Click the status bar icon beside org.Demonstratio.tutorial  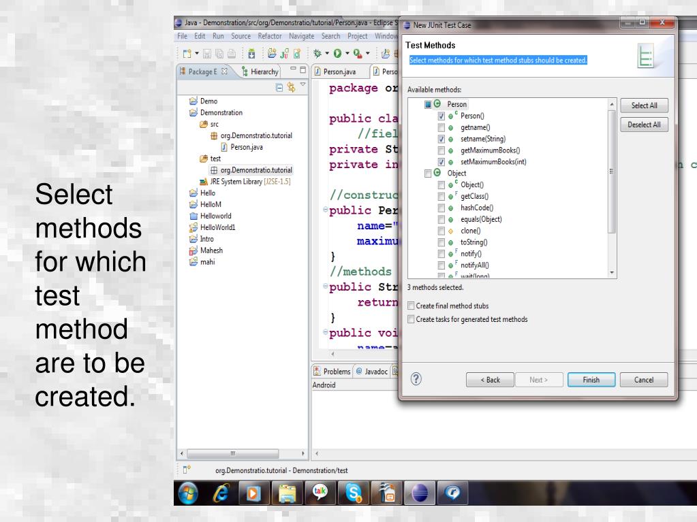coord(187,469)
